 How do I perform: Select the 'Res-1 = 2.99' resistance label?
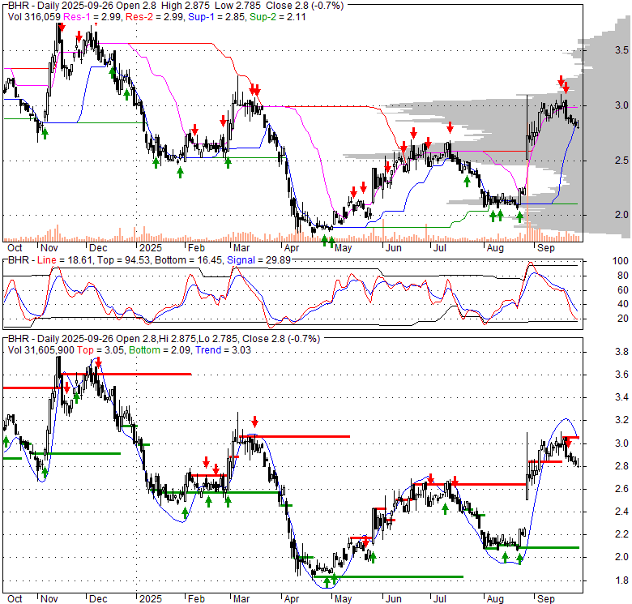coord(92,17)
